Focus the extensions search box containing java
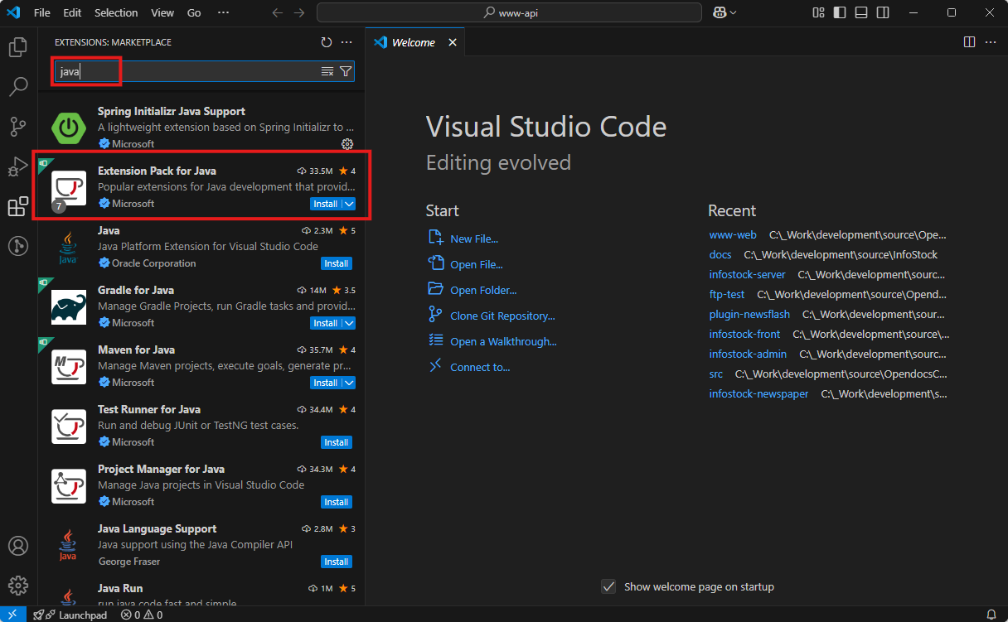This screenshot has height=622, width=1008. 204,72
